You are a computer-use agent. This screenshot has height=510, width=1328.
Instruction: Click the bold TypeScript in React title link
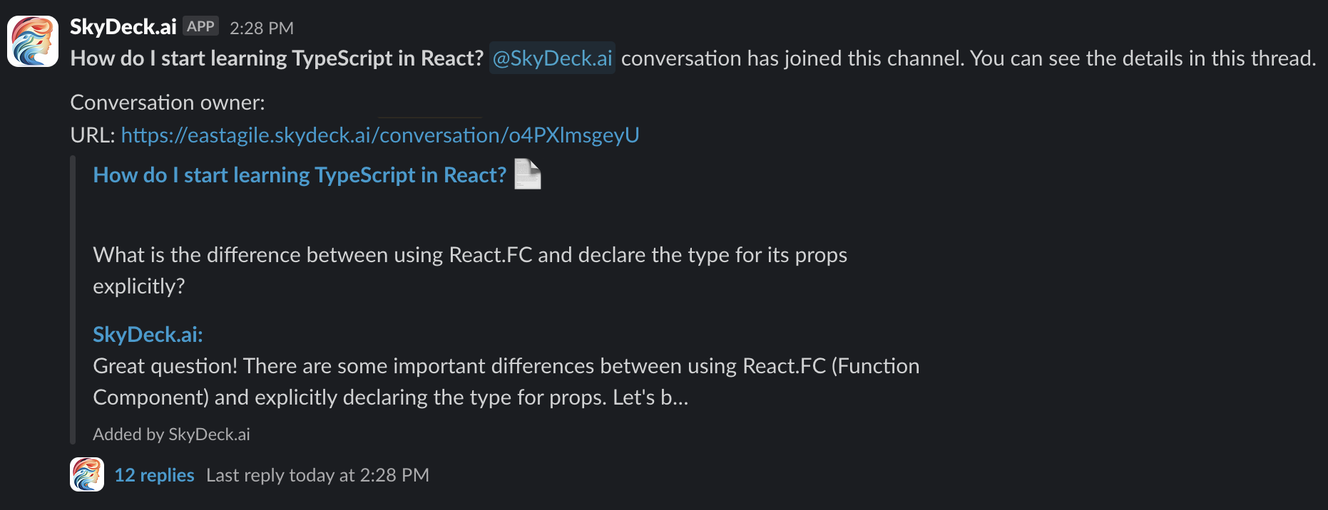pyautogui.click(x=298, y=175)
